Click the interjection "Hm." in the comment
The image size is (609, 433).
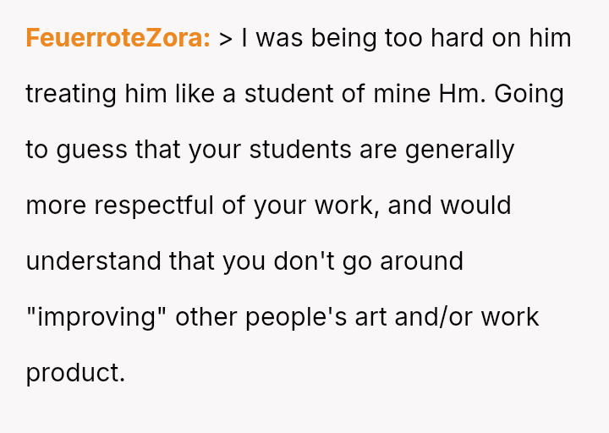pyautogui.click(x=463, y=94)
